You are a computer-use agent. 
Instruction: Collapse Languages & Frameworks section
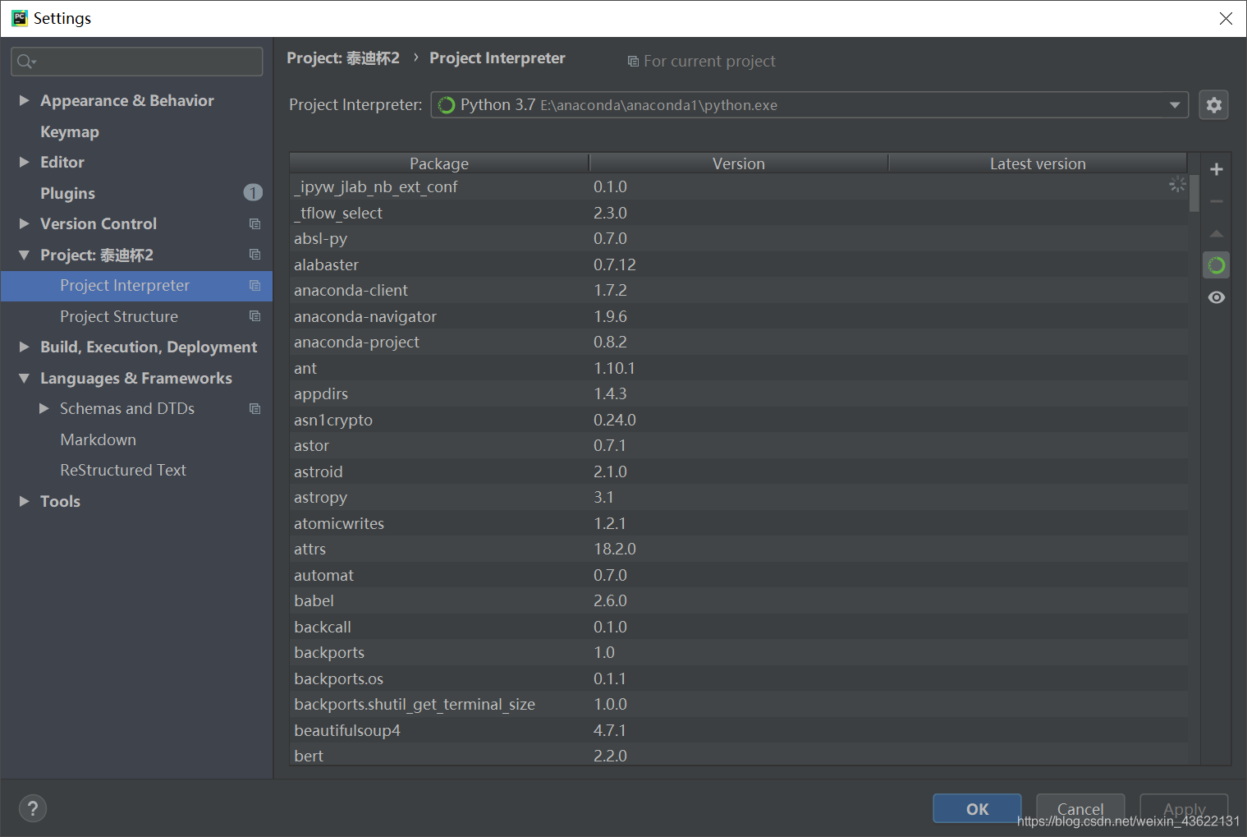[25, 378]
